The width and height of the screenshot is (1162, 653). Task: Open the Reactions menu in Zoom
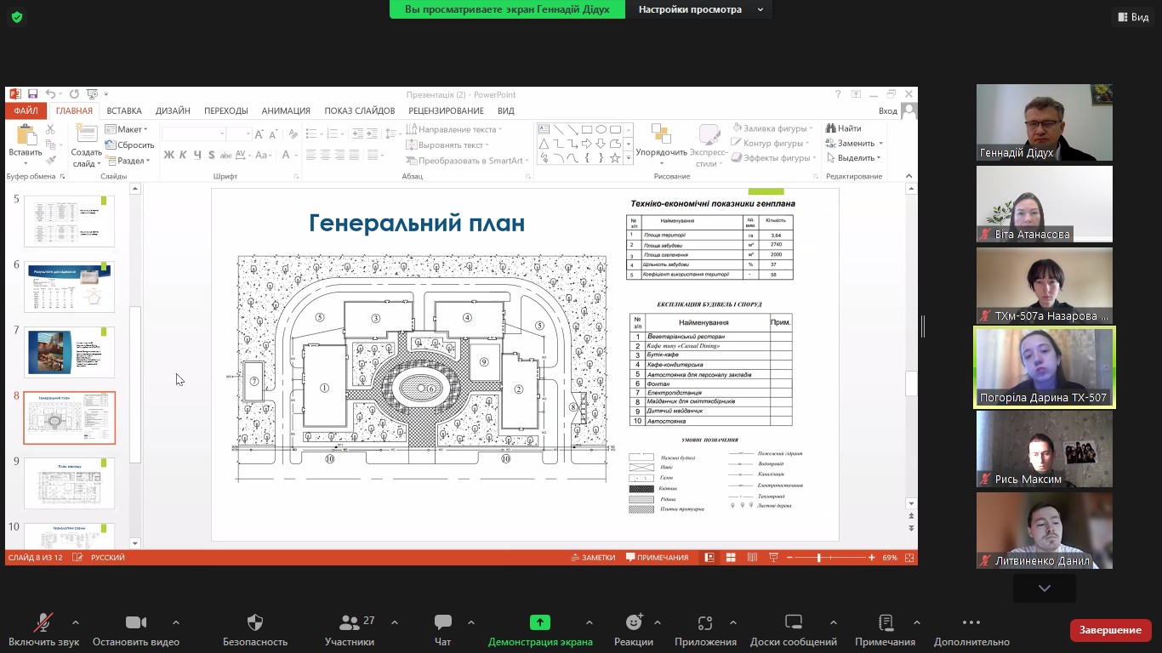pyautogui.click(x=634, y=630)
